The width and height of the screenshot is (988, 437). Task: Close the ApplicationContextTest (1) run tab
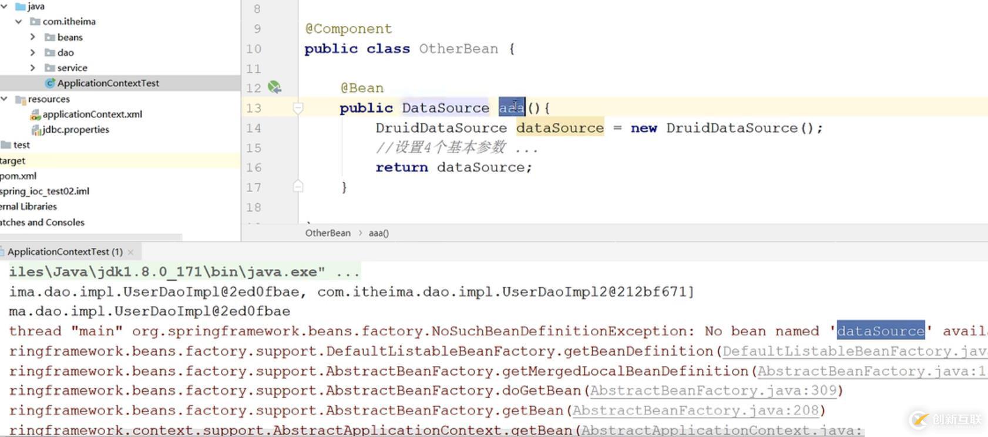coord(130,253)
